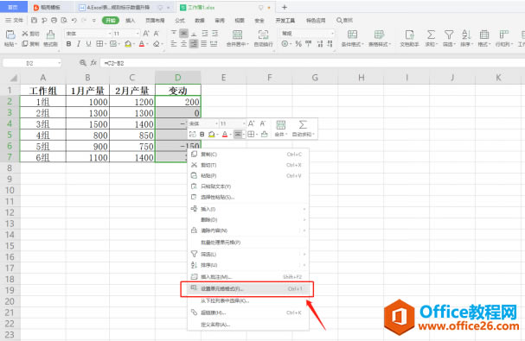
Task: Align text right in the ribbon
Action: click(194, 44)
